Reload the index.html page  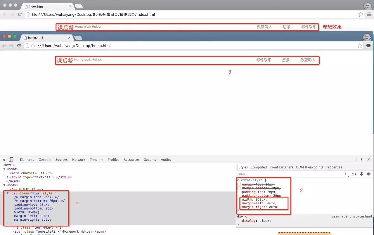coord(20,14)
